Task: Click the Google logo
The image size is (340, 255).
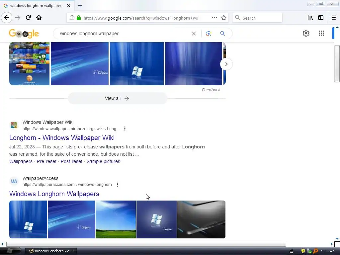Action: tap(24, 34)
